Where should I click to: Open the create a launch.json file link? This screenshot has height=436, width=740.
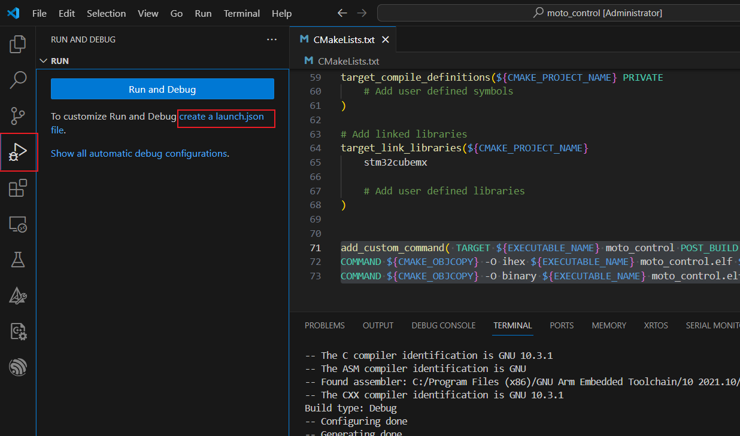tap(226, 117)
